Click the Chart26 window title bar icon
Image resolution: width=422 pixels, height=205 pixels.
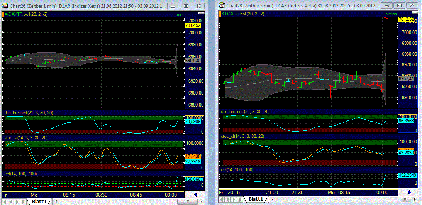point(5,5)
